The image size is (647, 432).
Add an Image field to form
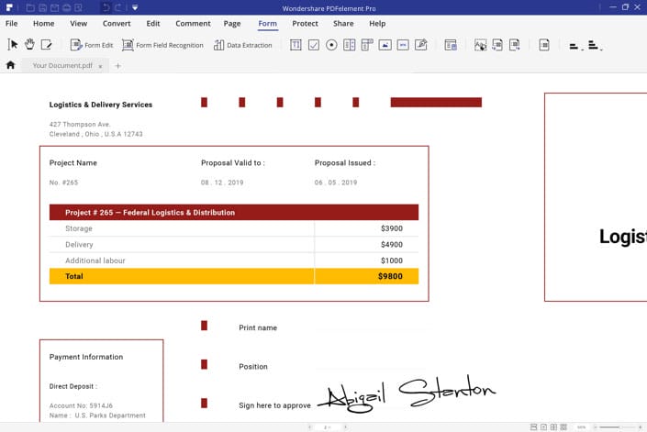(x=385, y=44)
